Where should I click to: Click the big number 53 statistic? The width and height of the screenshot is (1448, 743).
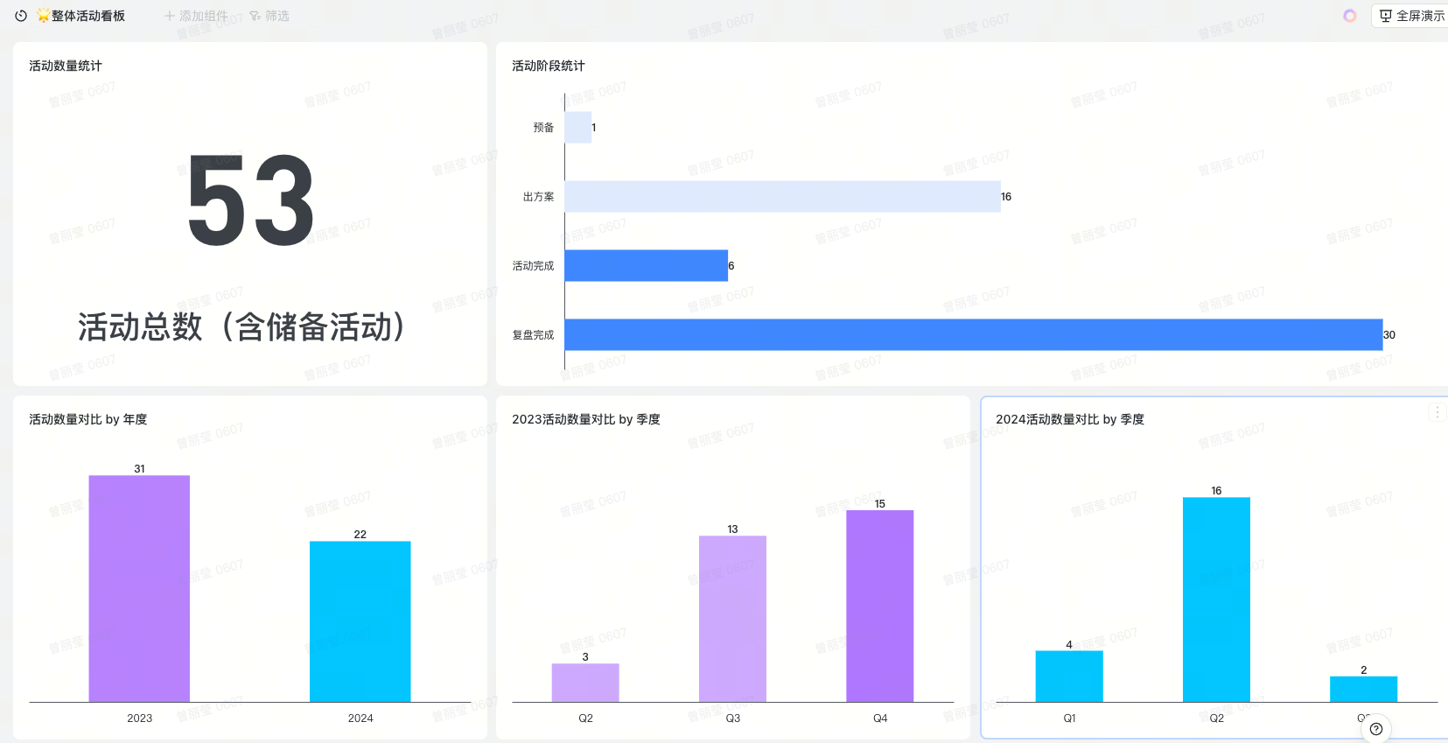(250, 201)
